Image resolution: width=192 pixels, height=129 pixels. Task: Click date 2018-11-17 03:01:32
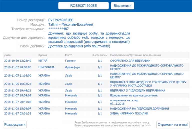tap(18, 114)
